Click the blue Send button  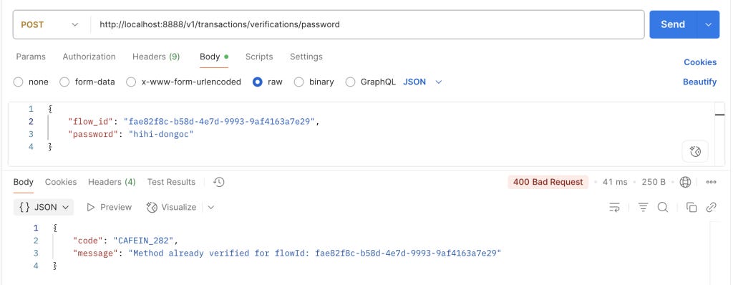click(x=673, y=24)
